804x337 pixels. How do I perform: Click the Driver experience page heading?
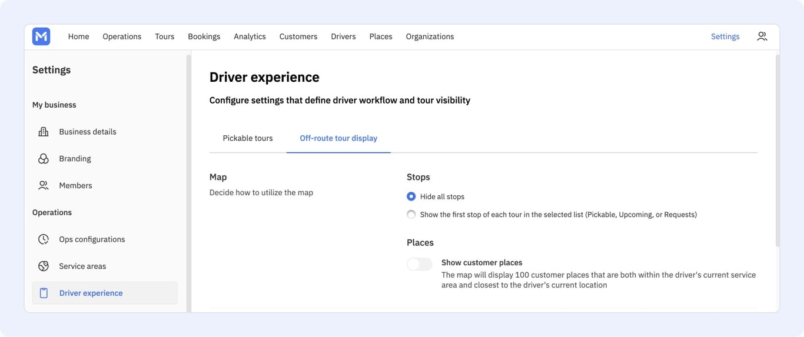pos(264,77)
